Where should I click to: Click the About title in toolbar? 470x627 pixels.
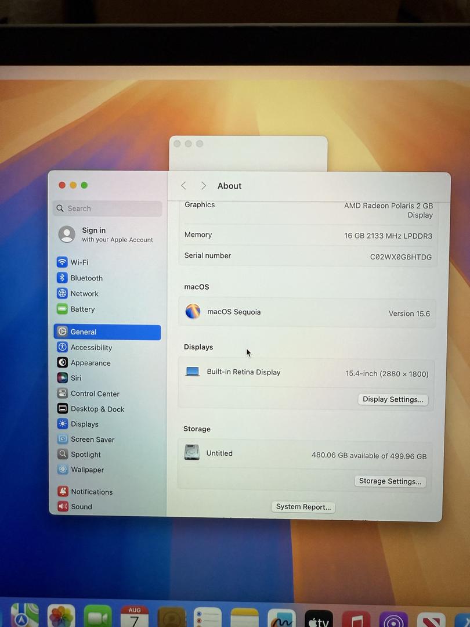(229, 186)
